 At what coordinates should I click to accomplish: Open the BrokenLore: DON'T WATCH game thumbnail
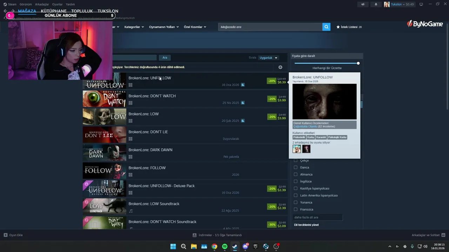coord(104,99)
